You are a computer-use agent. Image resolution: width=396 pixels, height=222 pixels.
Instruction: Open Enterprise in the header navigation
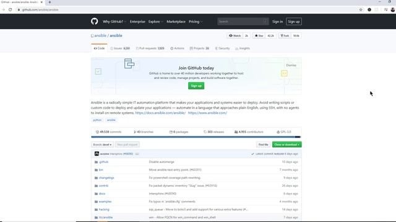click(137, 22)
